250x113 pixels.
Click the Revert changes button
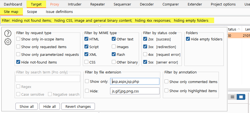click(78, 106)
